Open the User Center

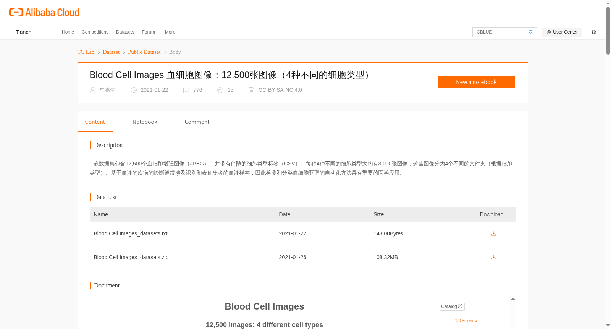[x=562, y=32]
